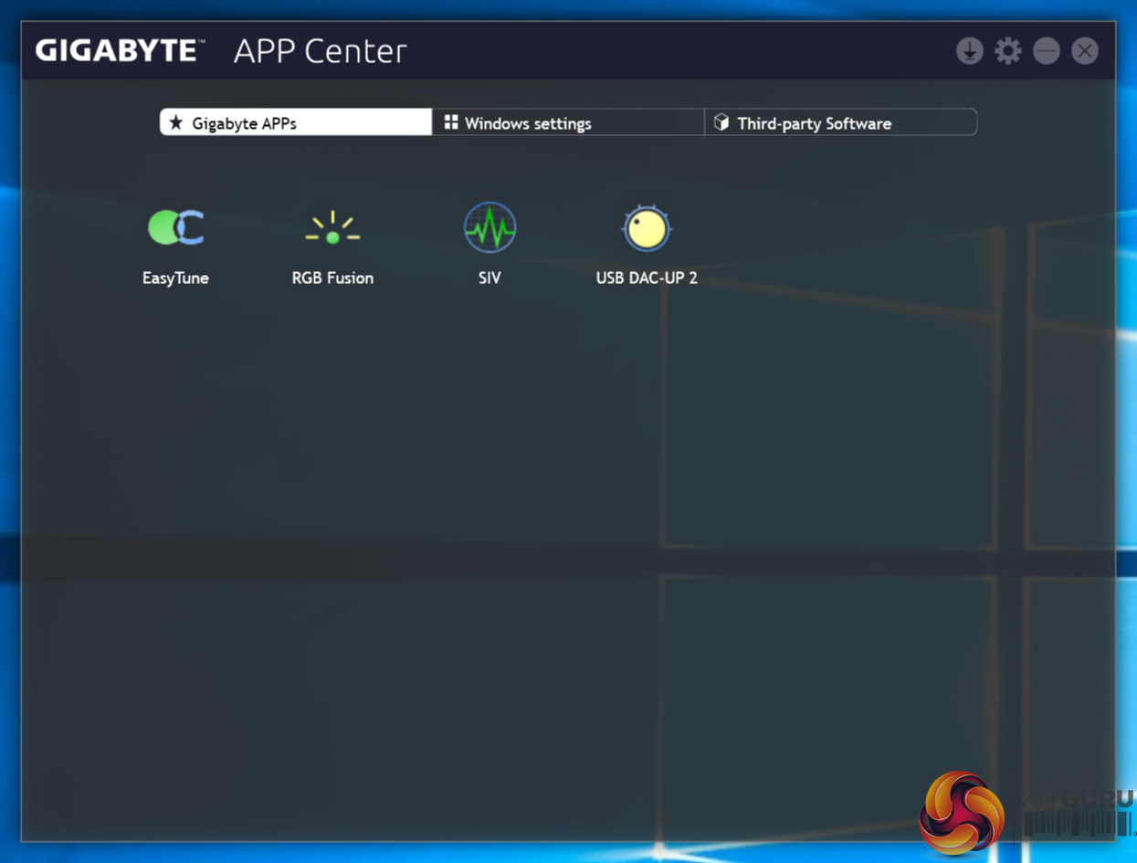Minimize the APP Center window
The image size is (1137, 863).
1047,51
